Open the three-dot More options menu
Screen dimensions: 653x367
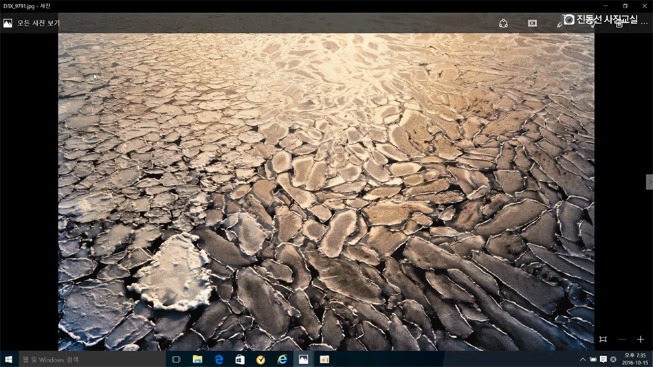(x=645, y=24)
